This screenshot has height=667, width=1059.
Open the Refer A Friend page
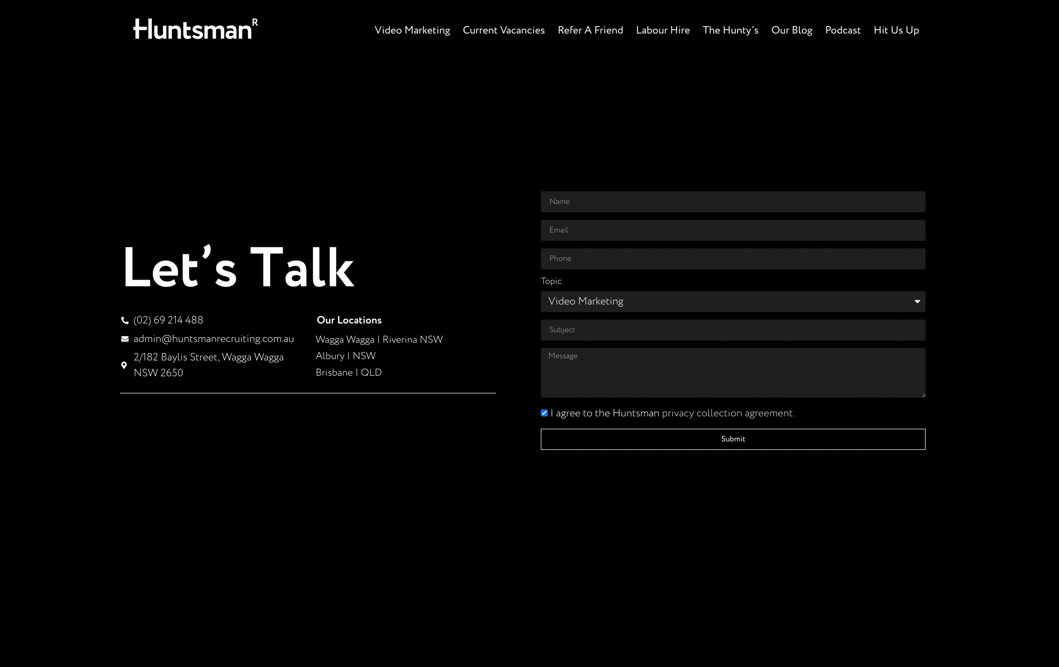(x=590, y=30)
